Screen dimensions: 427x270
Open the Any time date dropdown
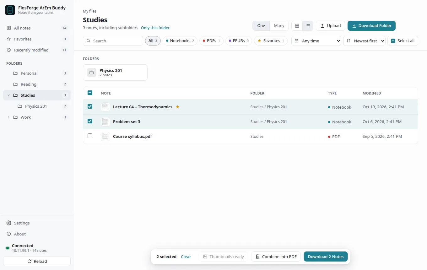click(316, 41)
